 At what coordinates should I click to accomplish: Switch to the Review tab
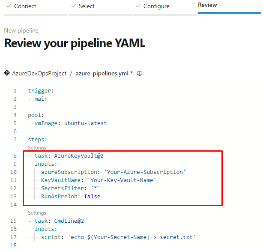tap(207, 5)
